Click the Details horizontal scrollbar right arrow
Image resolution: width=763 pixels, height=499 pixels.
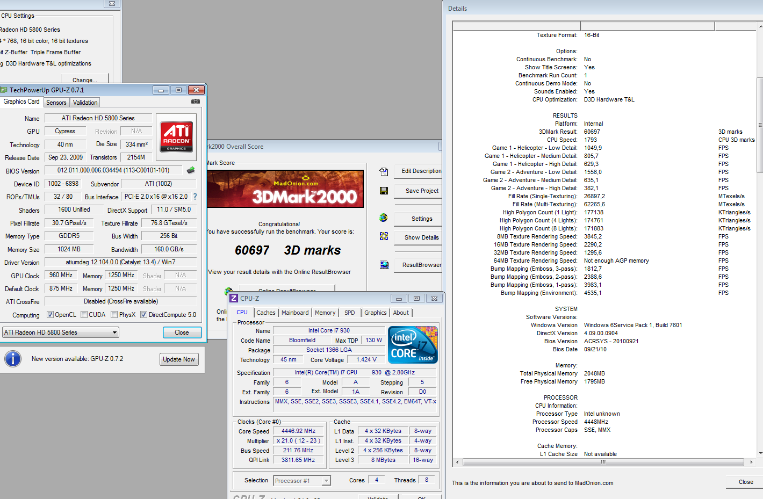751,462
